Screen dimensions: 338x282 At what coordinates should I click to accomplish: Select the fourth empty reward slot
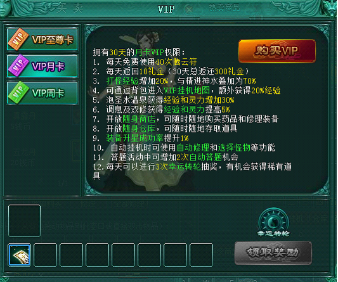[x=97, y=255]
